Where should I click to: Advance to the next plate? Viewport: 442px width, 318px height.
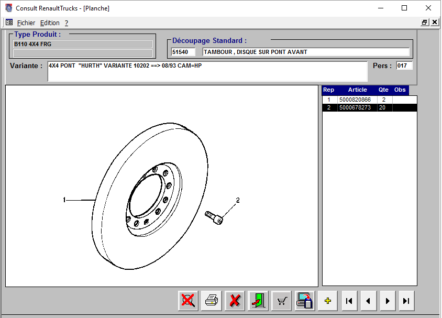[x=387, y=301]
